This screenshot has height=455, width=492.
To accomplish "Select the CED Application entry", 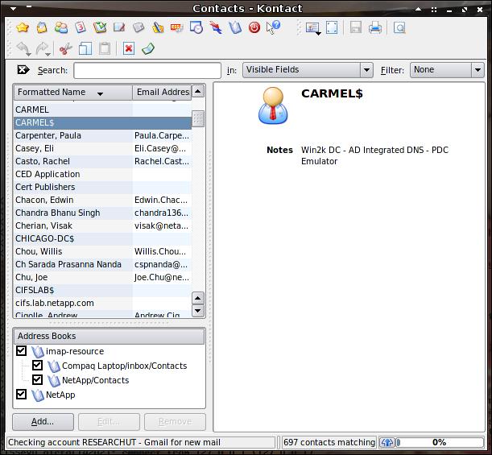I will (x=102, y=174).
